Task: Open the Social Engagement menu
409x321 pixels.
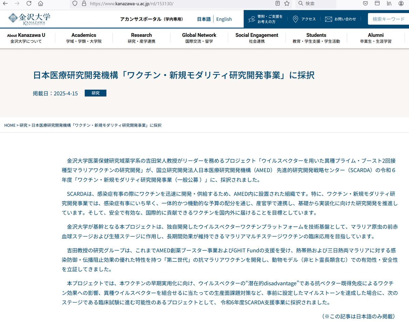Action: 257,38
